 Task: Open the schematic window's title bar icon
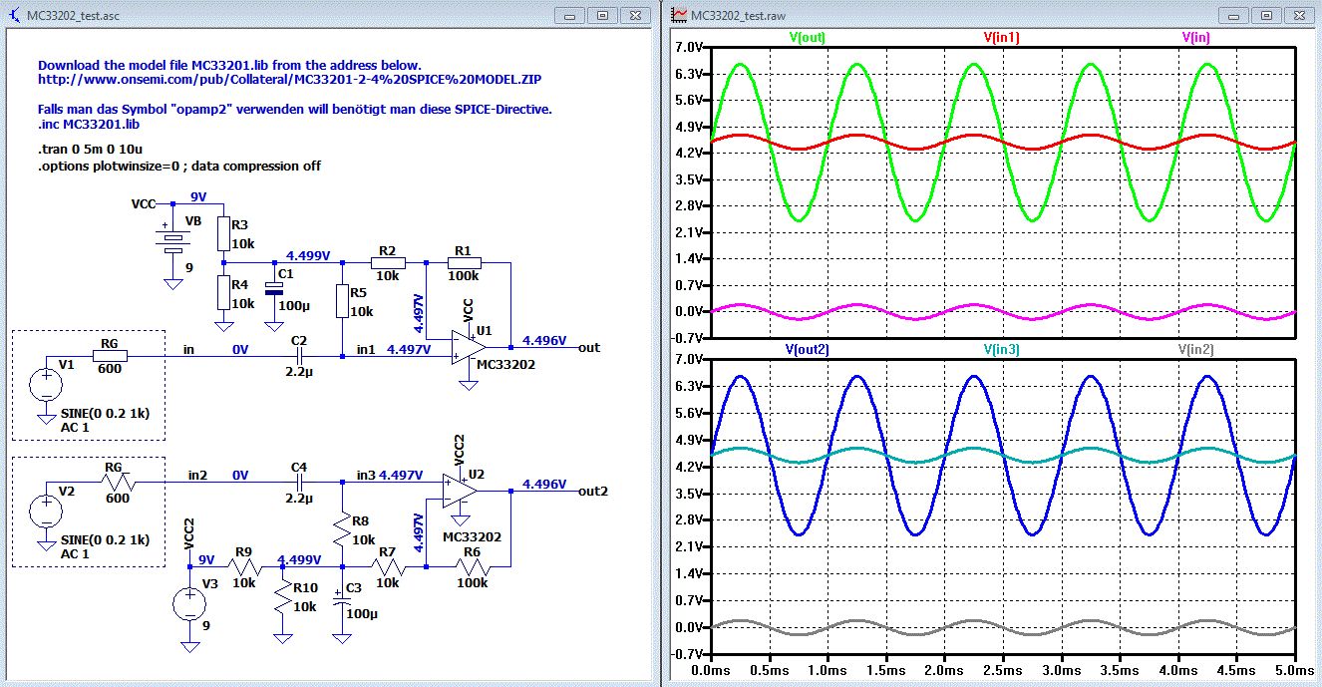[x=15, y=16]
